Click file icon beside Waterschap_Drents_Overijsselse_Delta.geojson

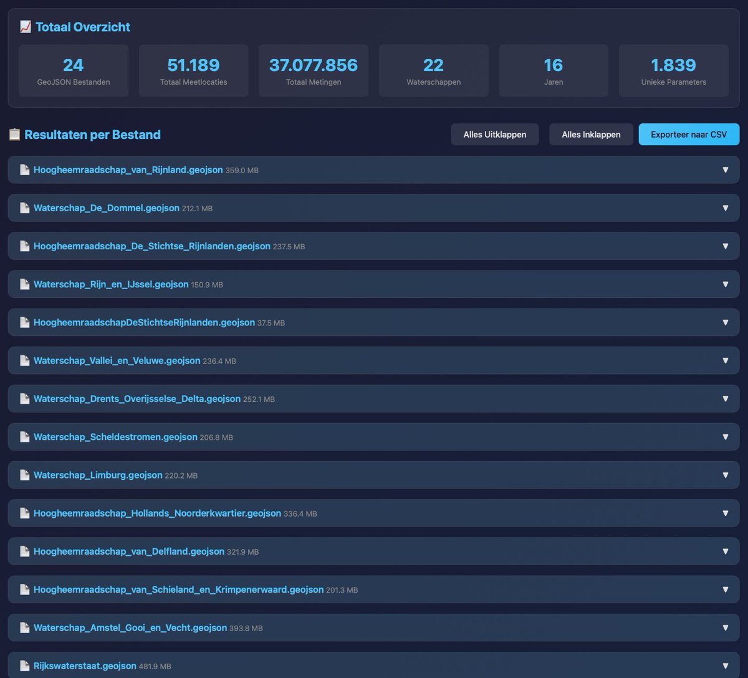pyautogui.click(x=24, y=399)
